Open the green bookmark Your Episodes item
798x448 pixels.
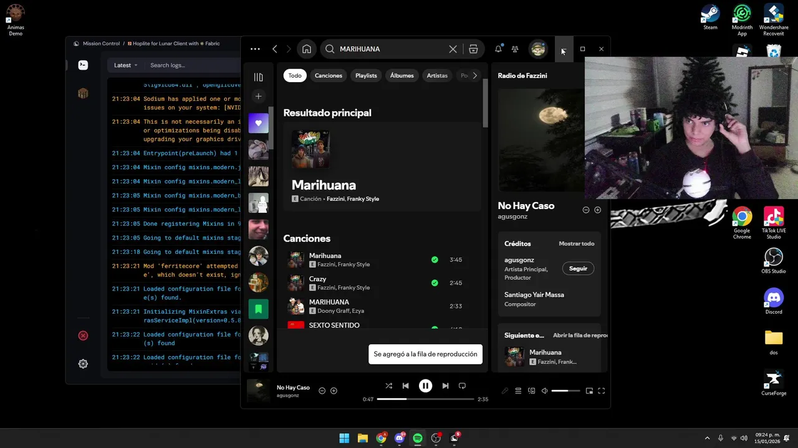click(x=258, y=309)
